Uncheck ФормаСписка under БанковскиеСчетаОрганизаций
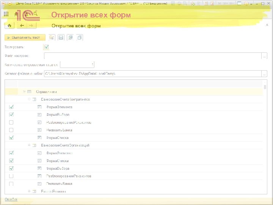 pyautogui.click(x=11, y=161)
